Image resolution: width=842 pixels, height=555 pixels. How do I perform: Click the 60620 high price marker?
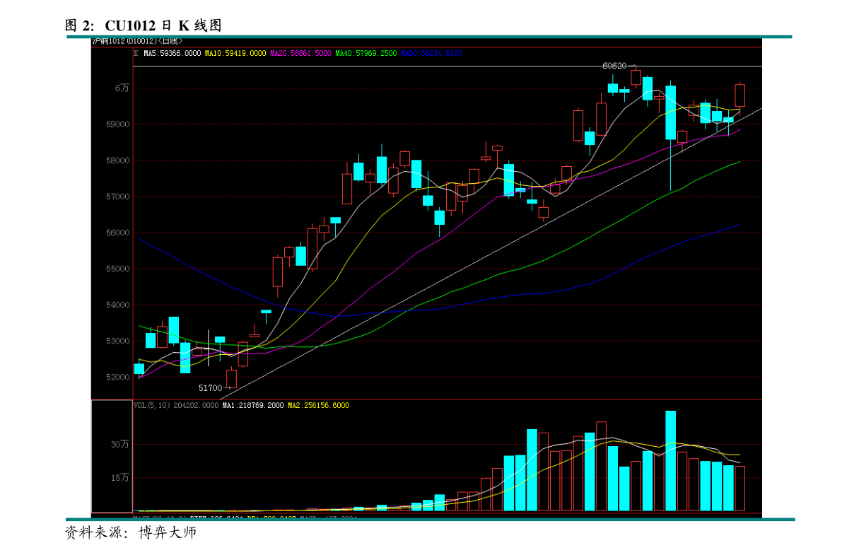tap(614, 66)
